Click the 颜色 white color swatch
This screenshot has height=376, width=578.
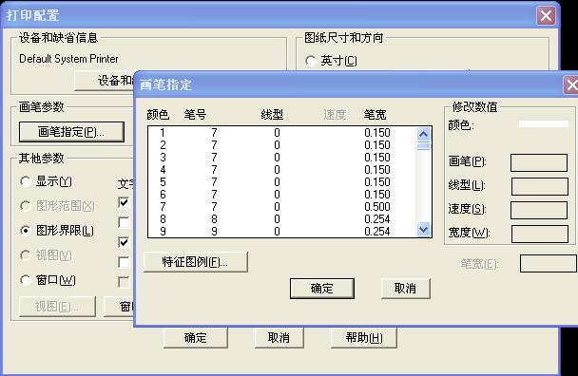[x=544, y=124]
